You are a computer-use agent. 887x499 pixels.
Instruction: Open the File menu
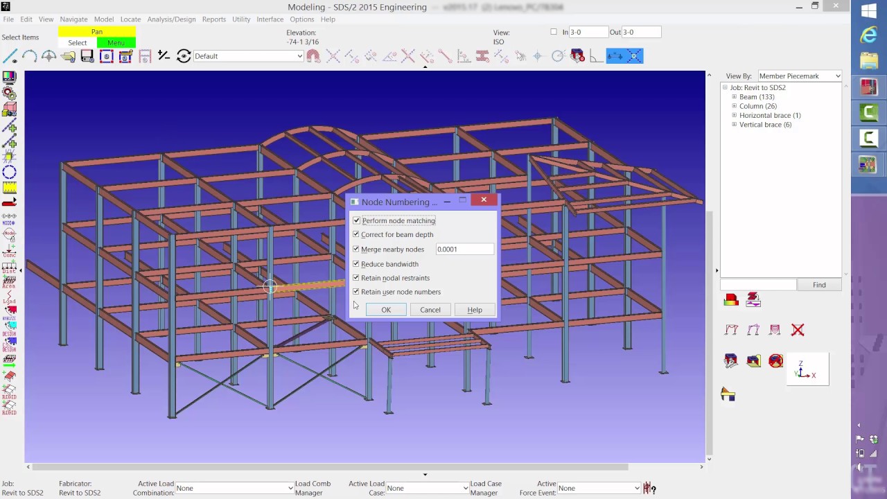coord(8,19)
